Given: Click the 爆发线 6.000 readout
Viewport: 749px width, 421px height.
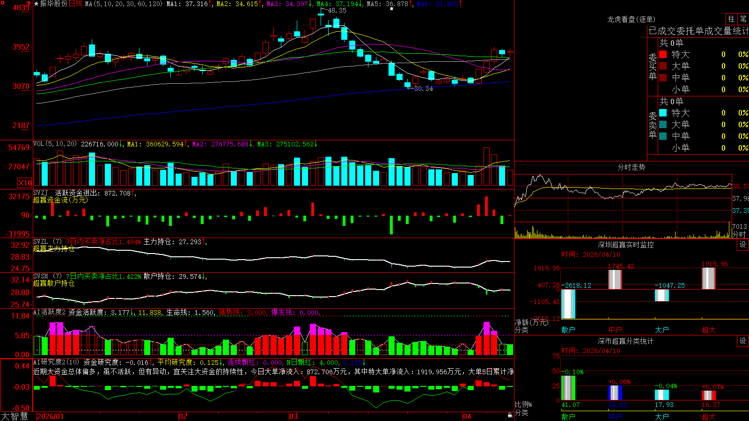Looking at the screenshot, I should [296, 312].
